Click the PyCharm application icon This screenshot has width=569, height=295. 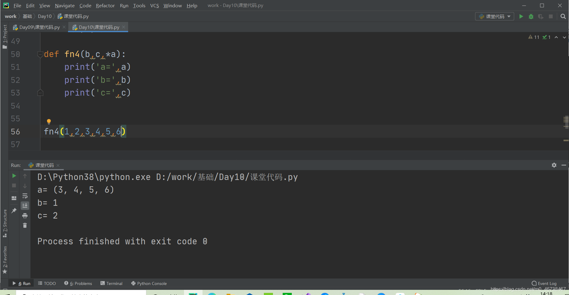6,5
